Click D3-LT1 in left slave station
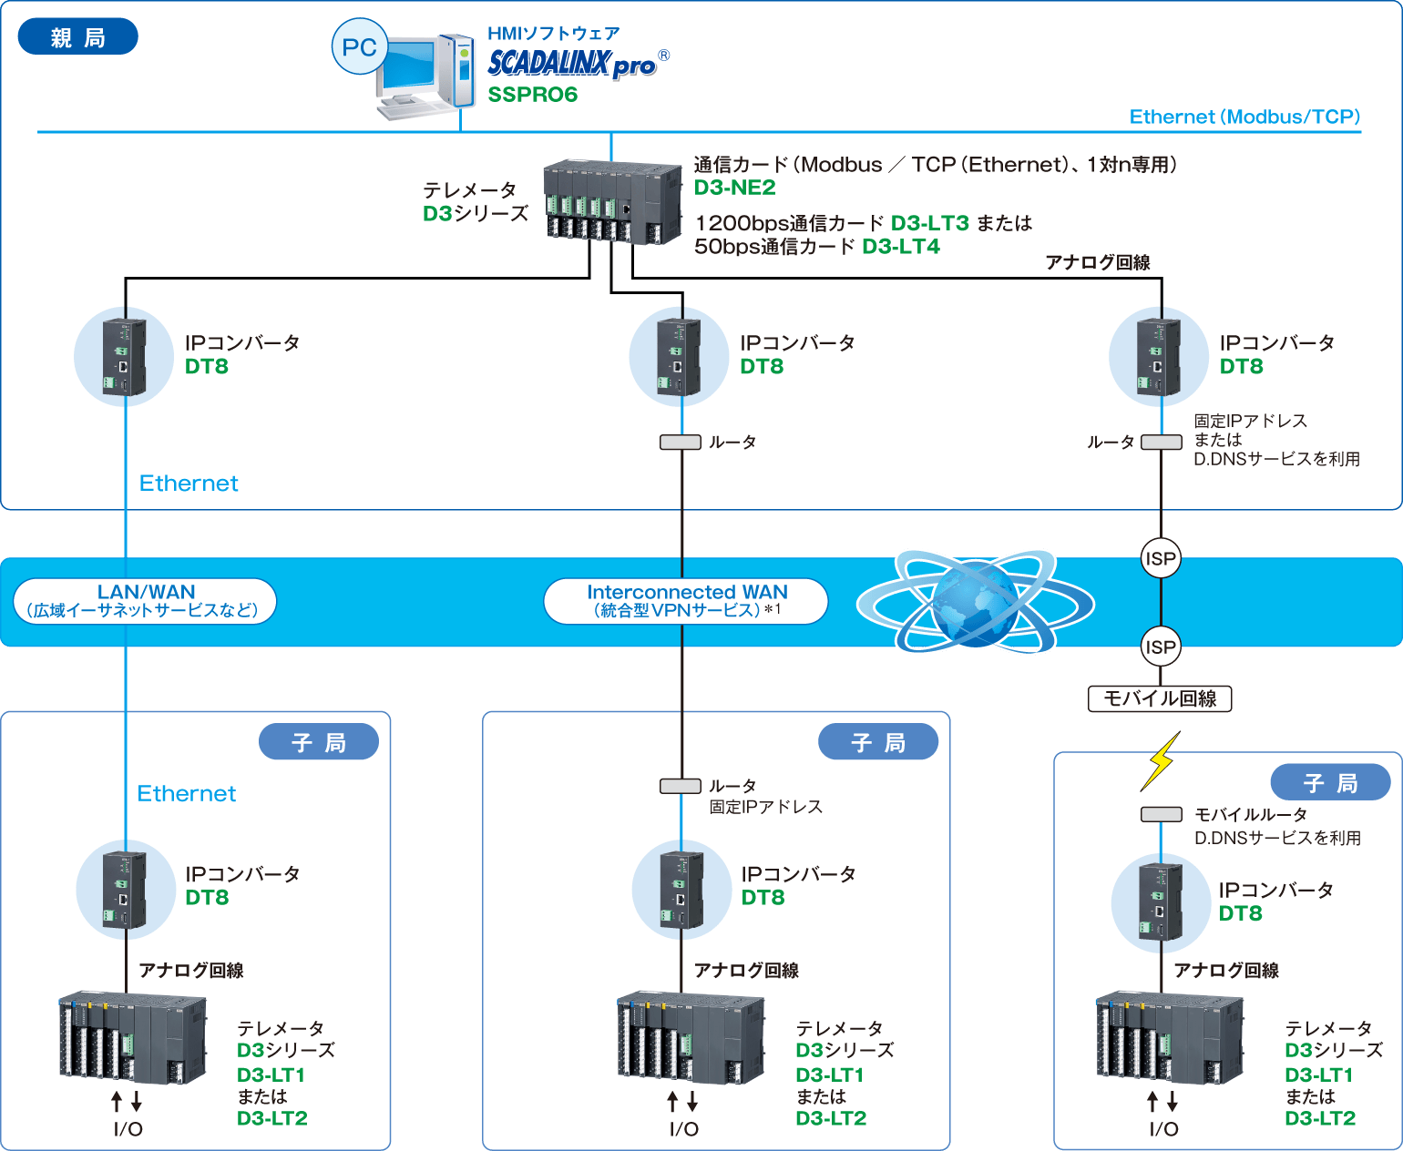1403x1151 pixels. click(x=271, y=1075)
